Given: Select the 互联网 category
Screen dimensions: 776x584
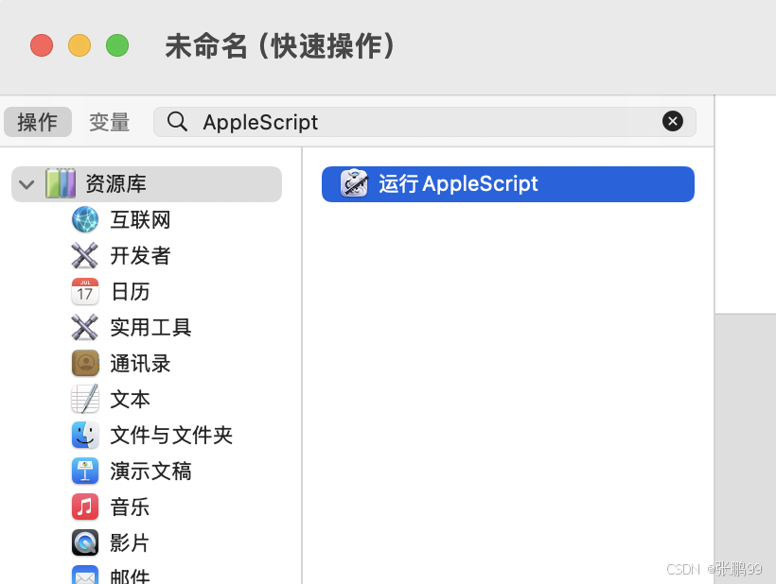Looking at the screenshot, I should pyautogui.click(x=141, y=220).
